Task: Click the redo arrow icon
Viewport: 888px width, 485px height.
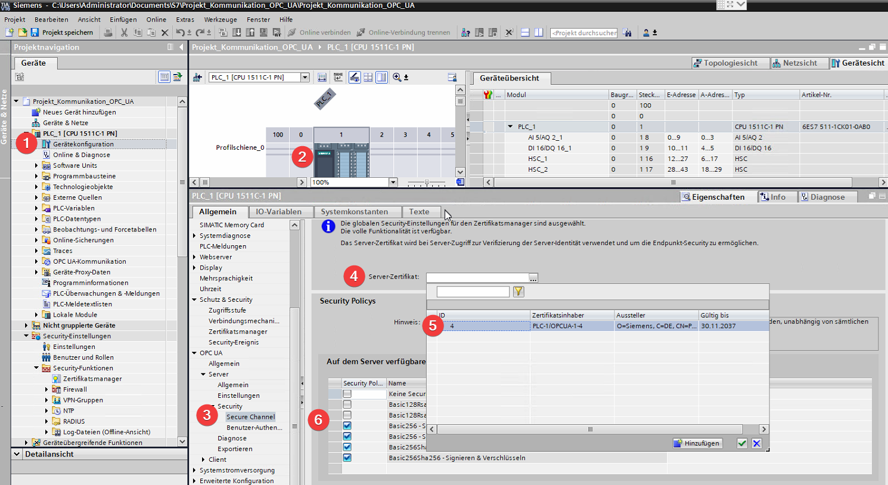Action: 200,32
